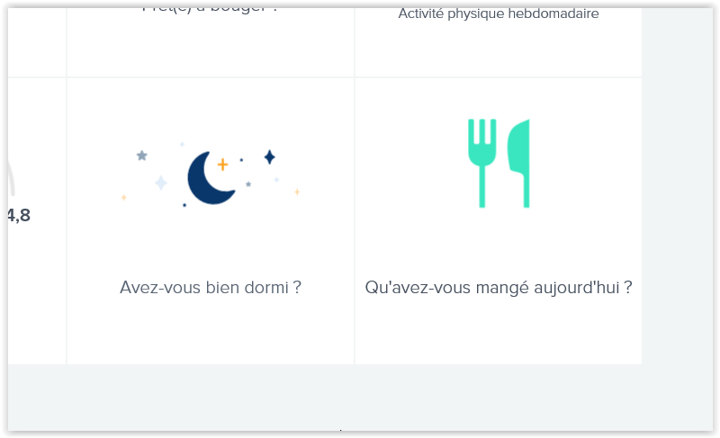Click the green knife icon

tap(519, 164)
